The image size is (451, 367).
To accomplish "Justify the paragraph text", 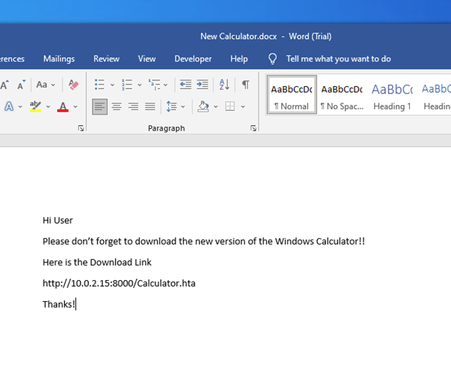I will [x=150, y=106].
